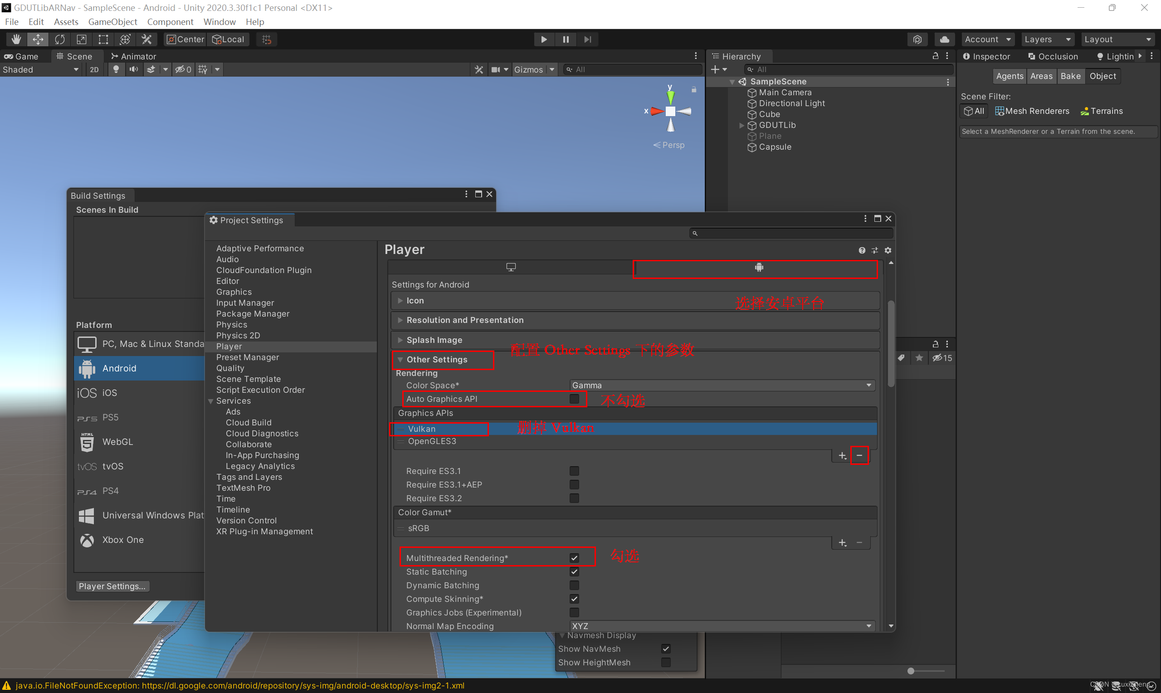Open Shaded draw mode dropdown
Viewport: 1161px width, 693px height.
pyautogui.click(x=41, y=69)
